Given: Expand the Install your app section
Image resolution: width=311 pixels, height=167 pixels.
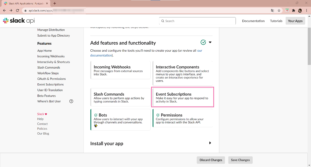Looking at the screenshot, I should [210, 143].
